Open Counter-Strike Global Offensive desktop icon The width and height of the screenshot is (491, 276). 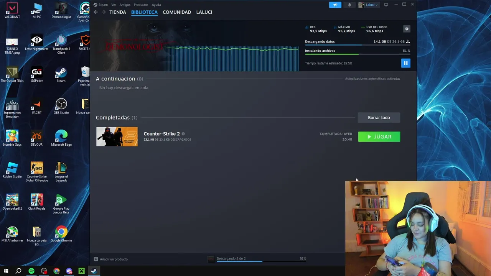(37, 172)
